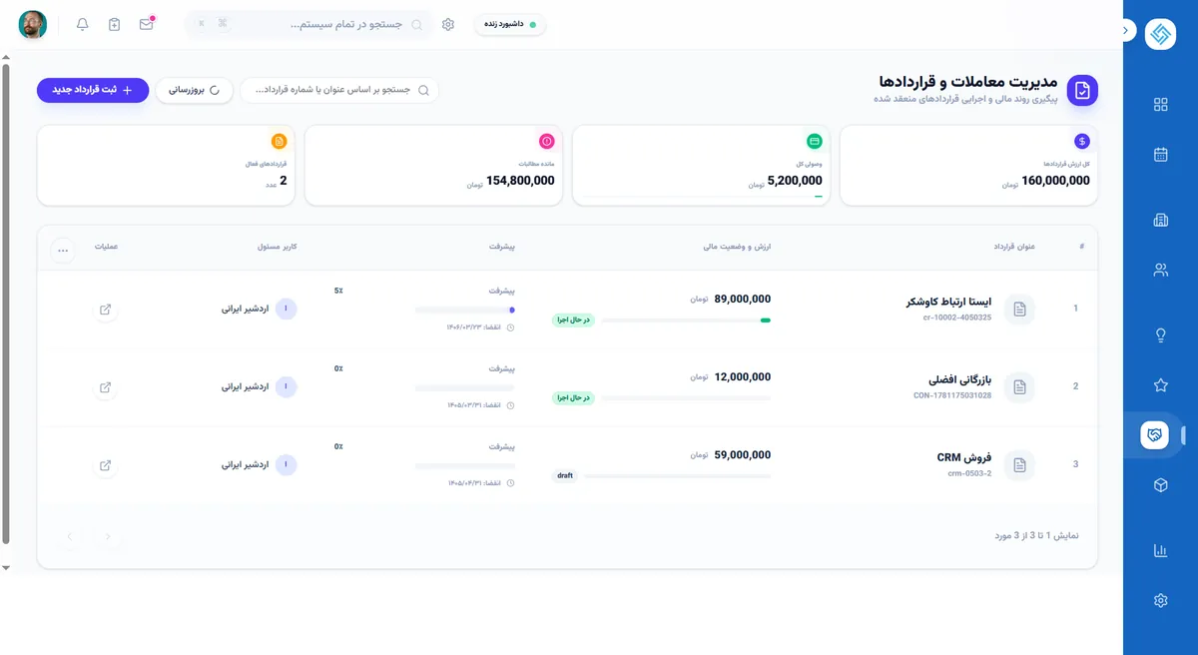Toggle the داشبورد زنده live dashboard pill
This screenshot has height=655, width=1198.
click(x=510, y=24)
